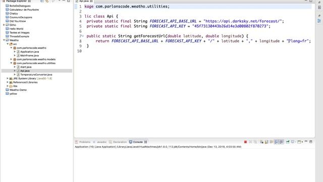Click Remove All Terminated Launches icon

(x=255, y=142)
